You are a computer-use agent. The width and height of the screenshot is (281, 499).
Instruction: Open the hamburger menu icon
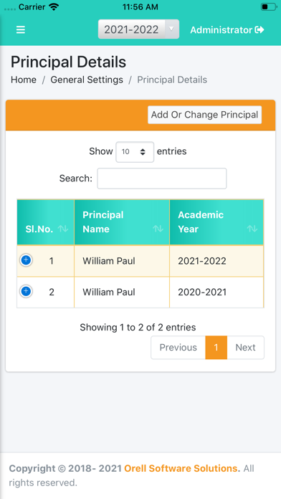[21, 29]
